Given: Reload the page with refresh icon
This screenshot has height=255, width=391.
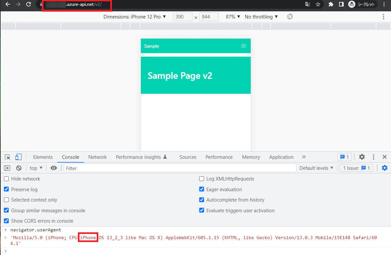Looking at the screenshot, I should (x=29, y=5).
